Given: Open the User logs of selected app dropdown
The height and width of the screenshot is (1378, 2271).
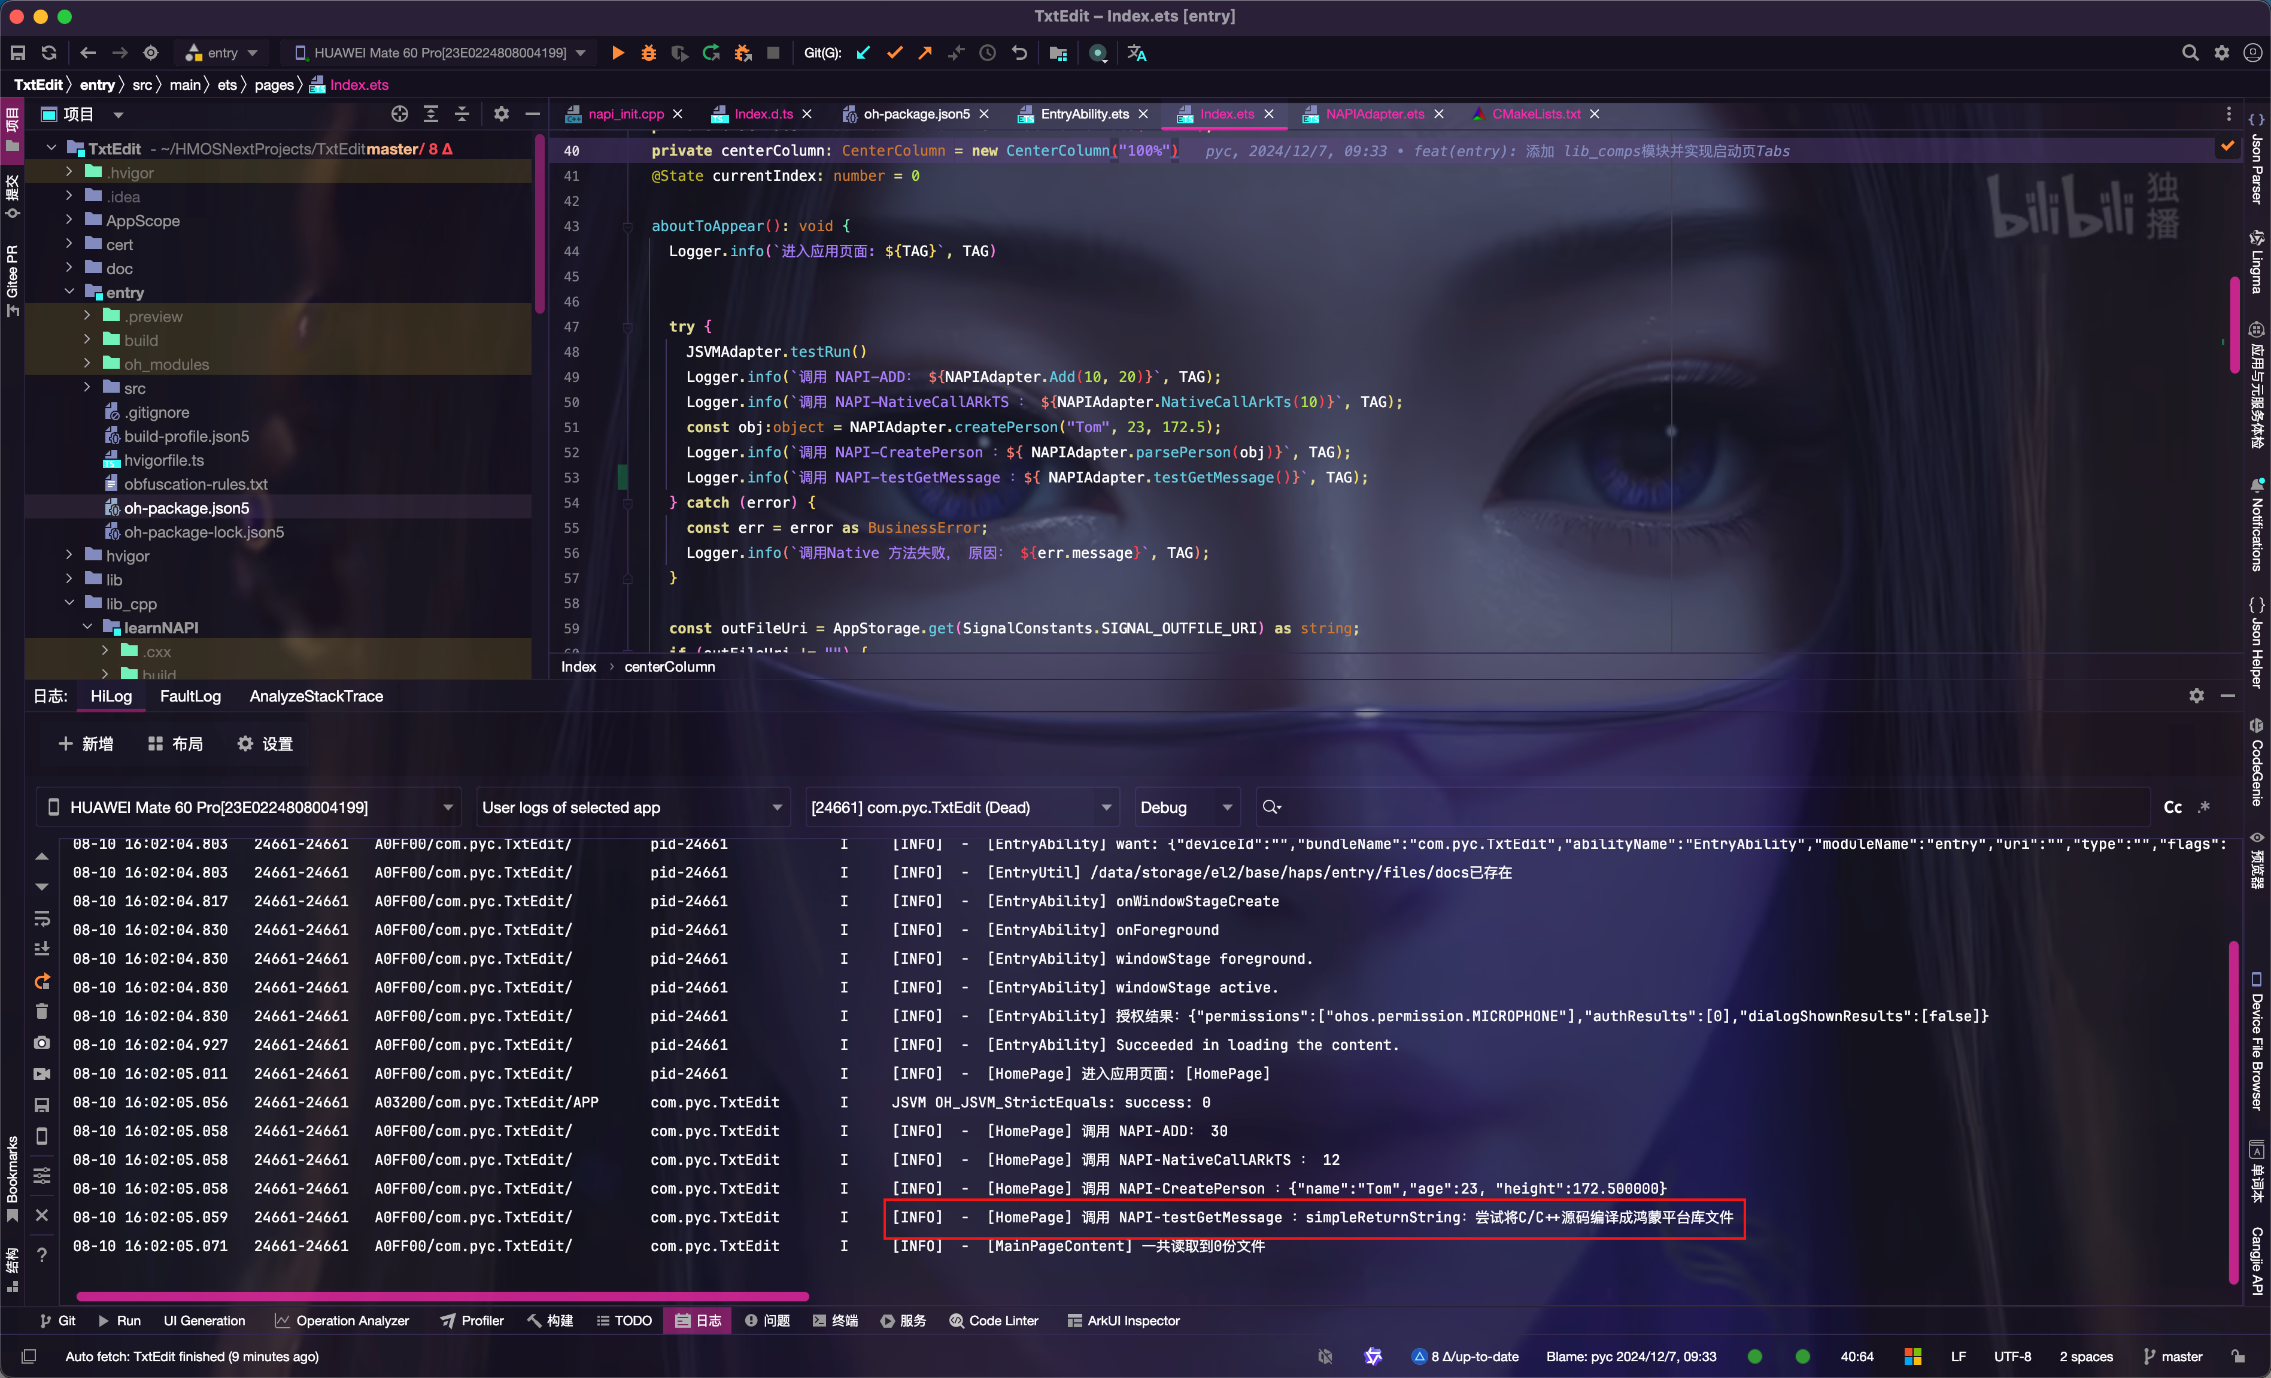Looking at the screenshot, I should pyautogui.click(x=633, y=808).
